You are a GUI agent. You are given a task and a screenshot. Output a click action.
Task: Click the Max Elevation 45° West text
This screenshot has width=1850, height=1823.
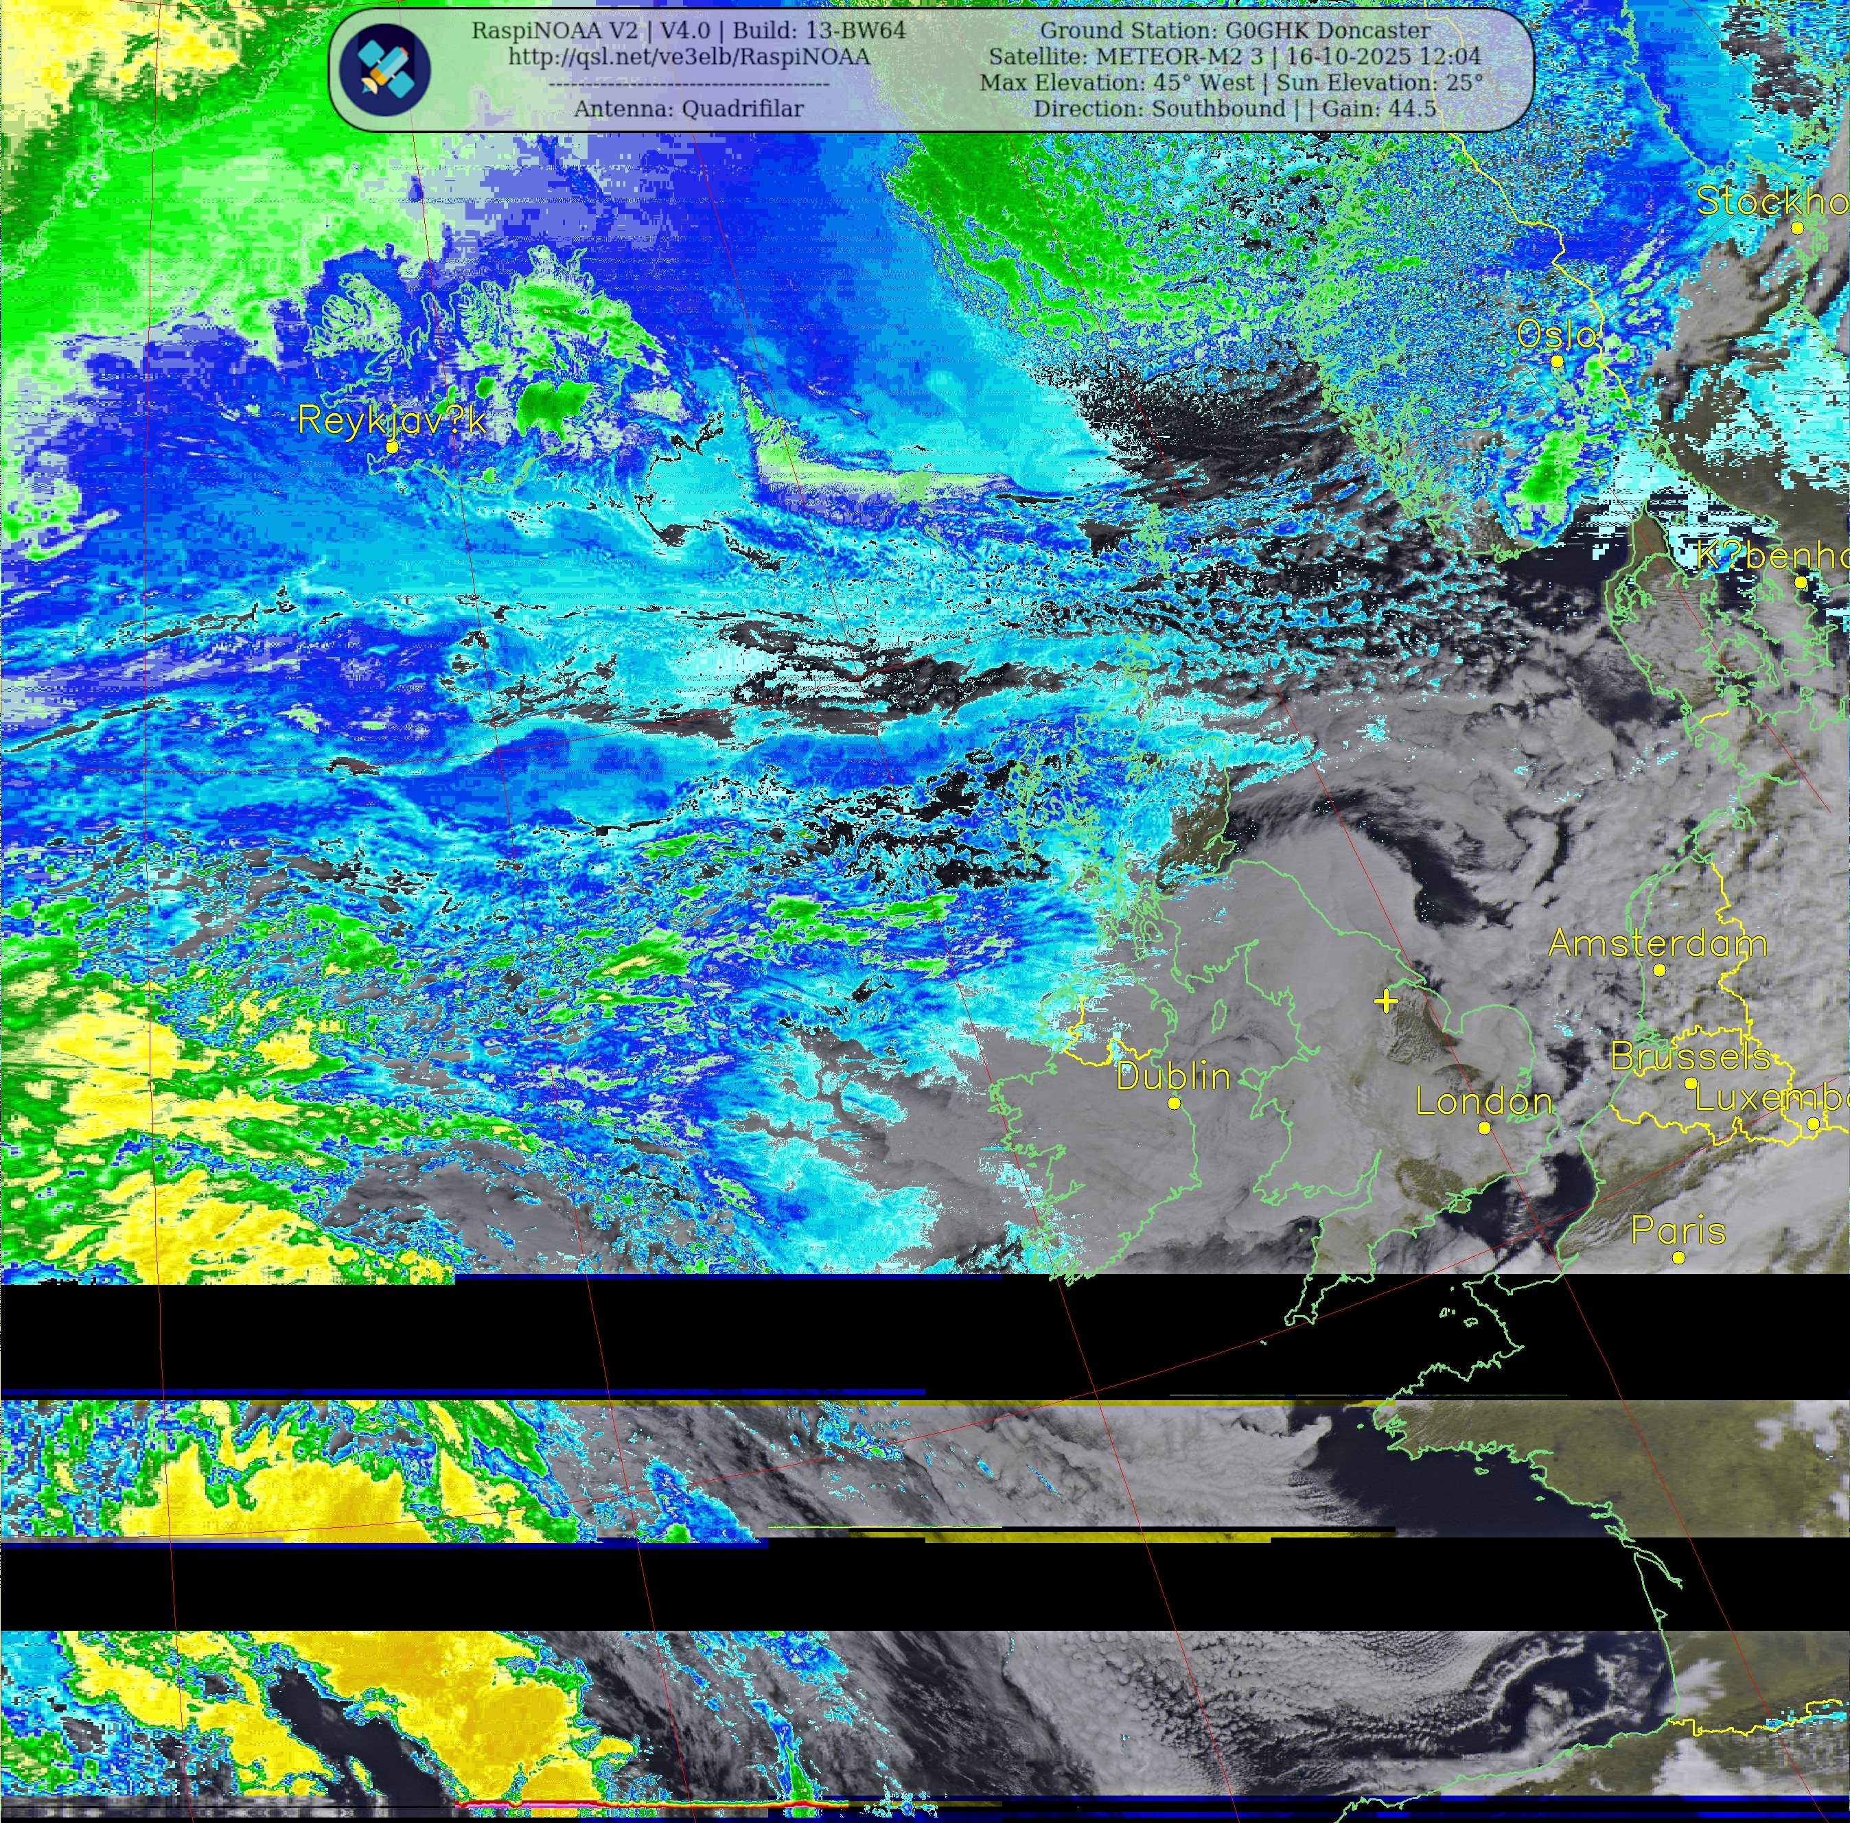[x=1116, y=82]
